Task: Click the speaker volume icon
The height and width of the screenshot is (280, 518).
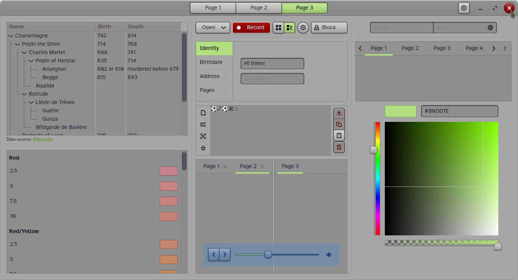Action: click(329, 255)
